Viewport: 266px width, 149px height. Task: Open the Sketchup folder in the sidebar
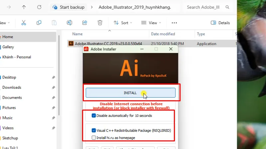[x=10, y=138]
